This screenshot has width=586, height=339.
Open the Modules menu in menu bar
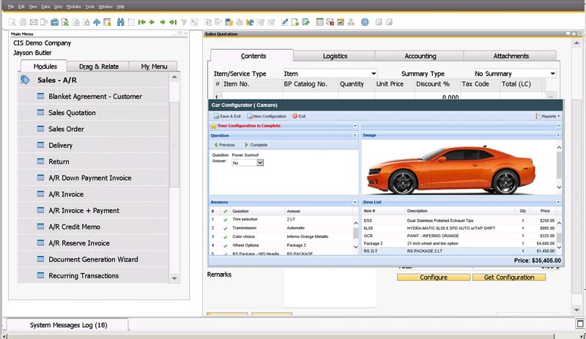pos(74,7)
